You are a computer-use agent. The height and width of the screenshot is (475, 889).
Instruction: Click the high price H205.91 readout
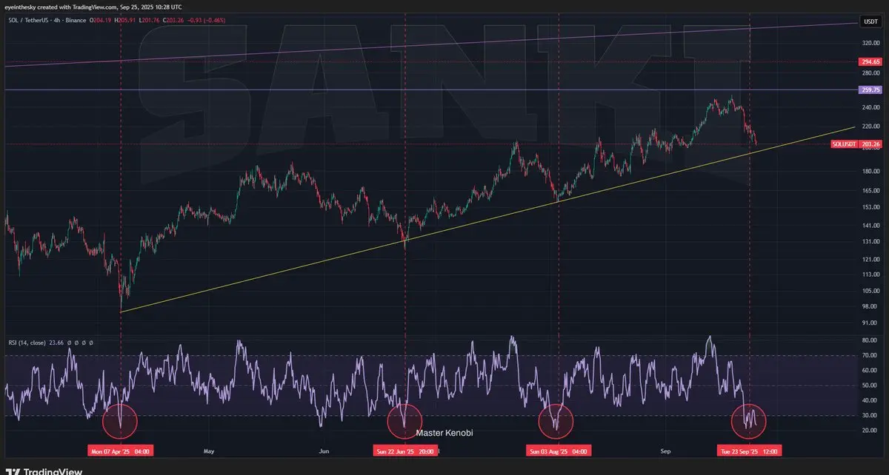[x=127, y=21]
